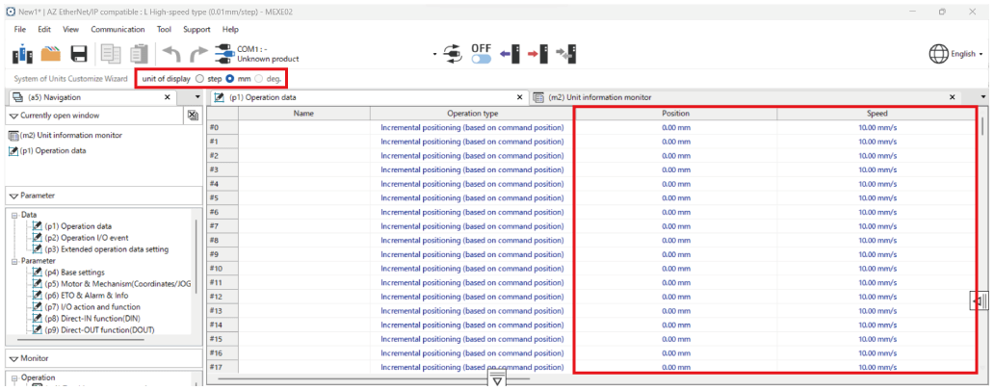Screen dimensions: 994x390
Task: Open the English language dropdown
Action: pos(967,54)
